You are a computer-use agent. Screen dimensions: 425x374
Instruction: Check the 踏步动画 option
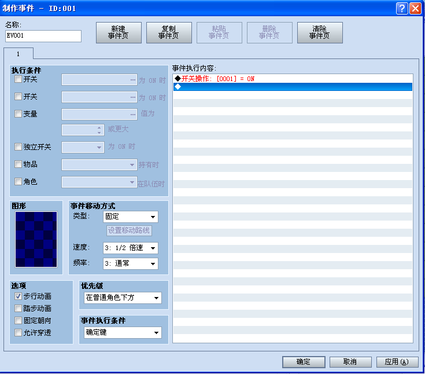[x=18, y=309]
